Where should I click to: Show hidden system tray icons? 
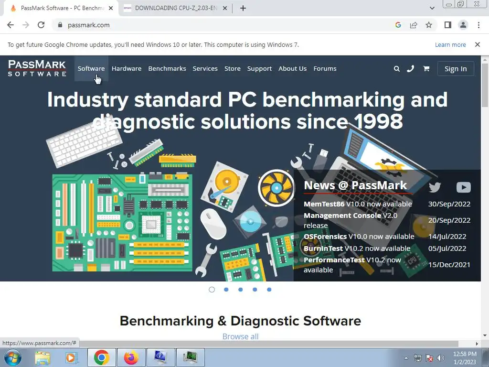tap(406, 358)
